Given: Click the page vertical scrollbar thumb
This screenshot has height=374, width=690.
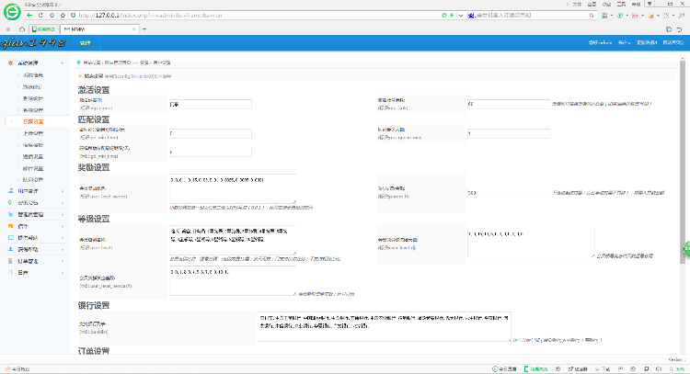Looking at the screenshot, I should pyautogui.click(x=683, y=162).
